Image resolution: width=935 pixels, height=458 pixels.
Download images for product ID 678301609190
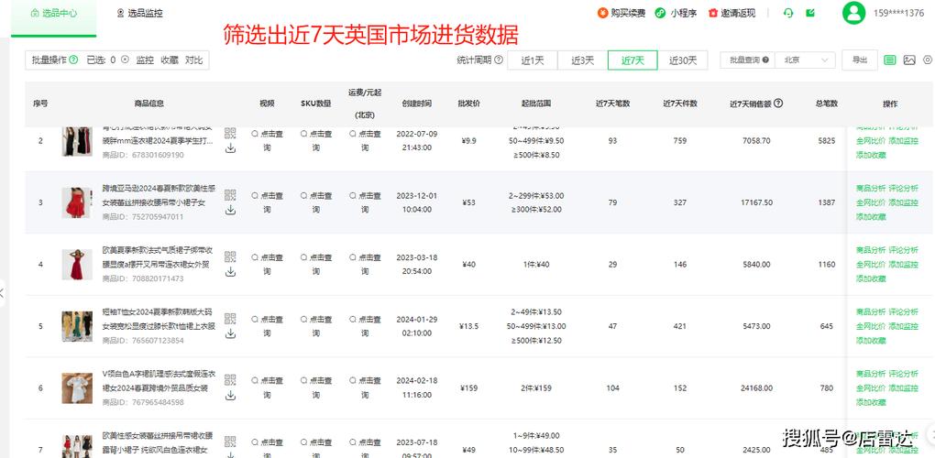[x=230, y=148]
